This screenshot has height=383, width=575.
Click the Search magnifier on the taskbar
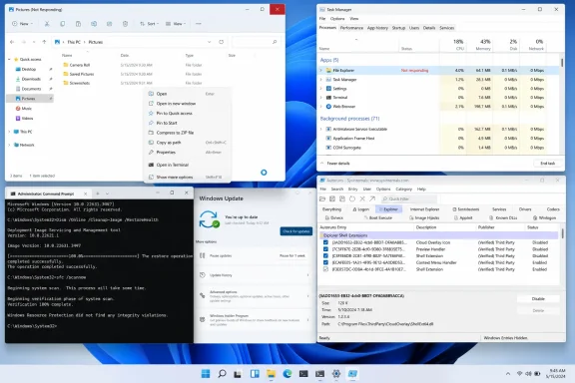pos(222,374)
